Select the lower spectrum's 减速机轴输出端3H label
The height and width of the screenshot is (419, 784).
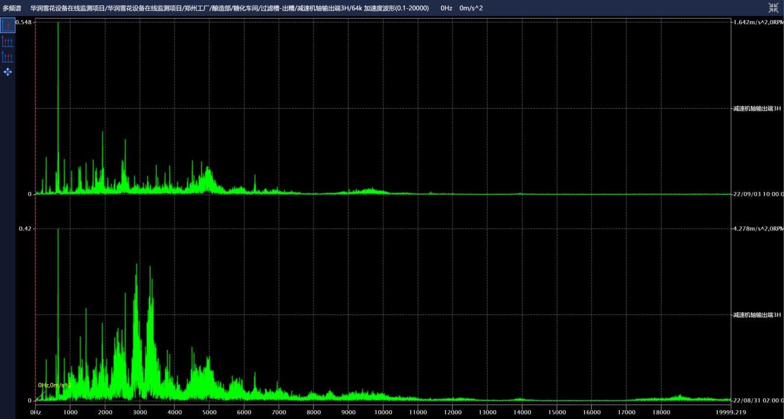757,315
